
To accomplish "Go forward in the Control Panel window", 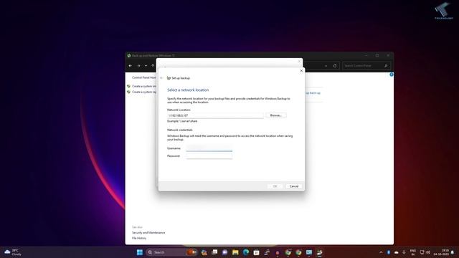I will [138, 66].
